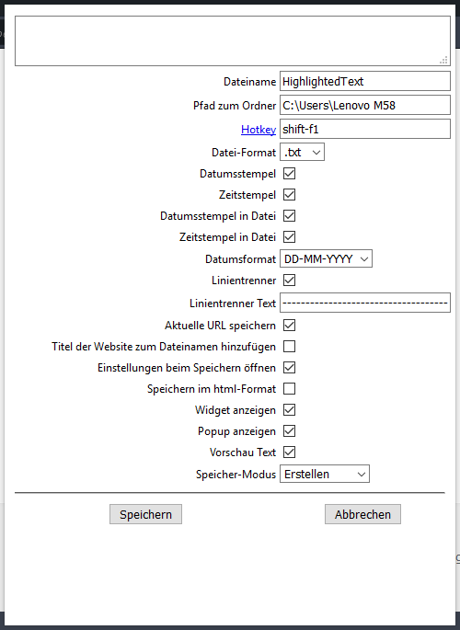The width and height of the screenshot is (460, 630).
Task: Disable Datumsstempel in Datei option
Action: [x=289, y=216]
